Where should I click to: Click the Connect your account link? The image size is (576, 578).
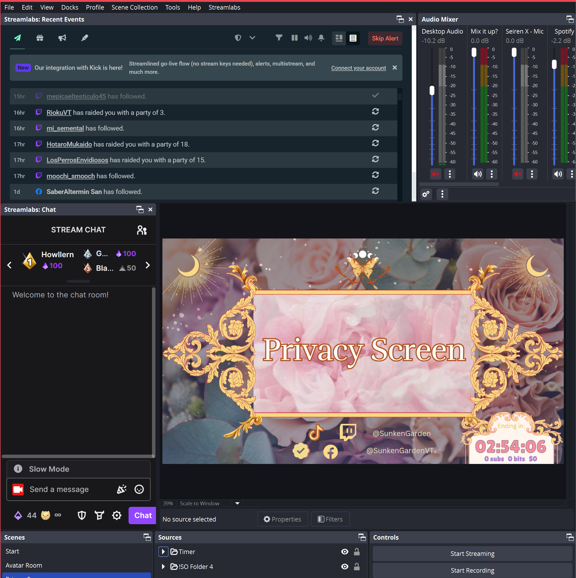click(x=358, y=68)
